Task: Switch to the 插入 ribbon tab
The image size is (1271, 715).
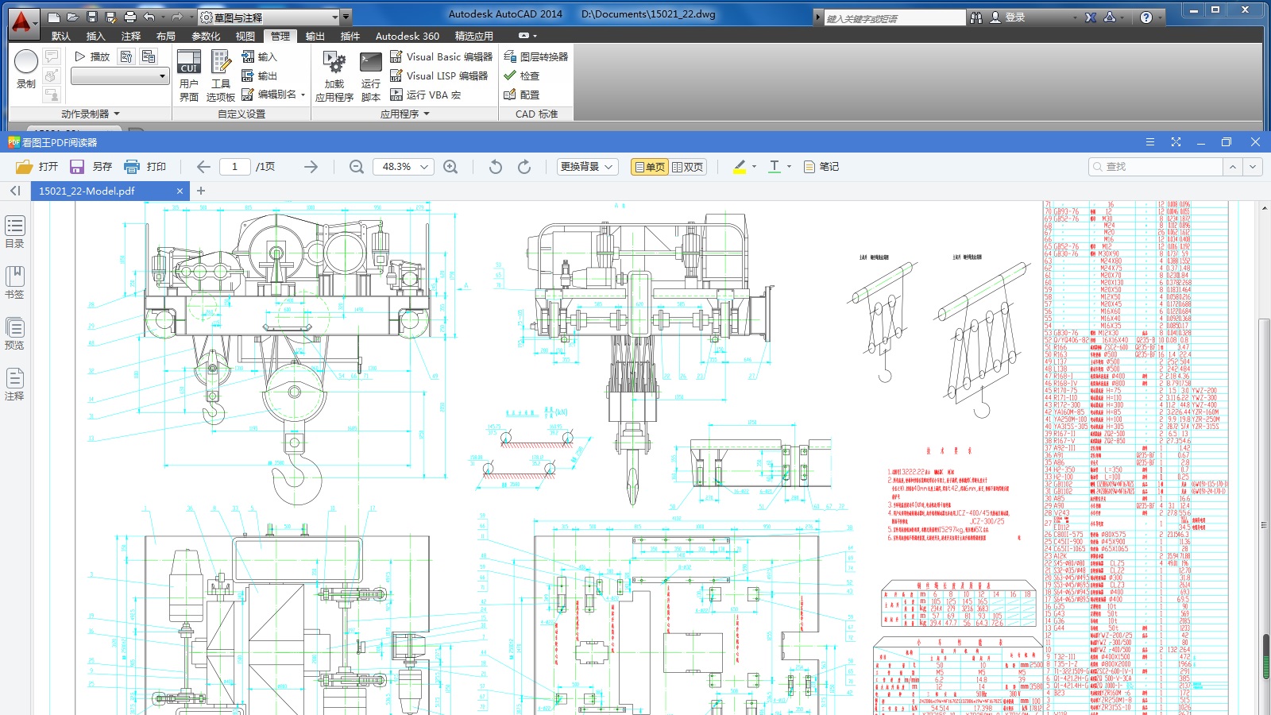Action: point(95,36)
